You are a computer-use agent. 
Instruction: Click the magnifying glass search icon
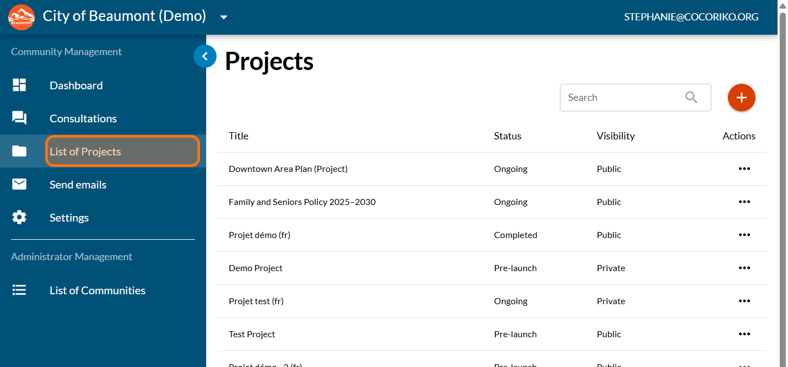[x=691, y=98]
